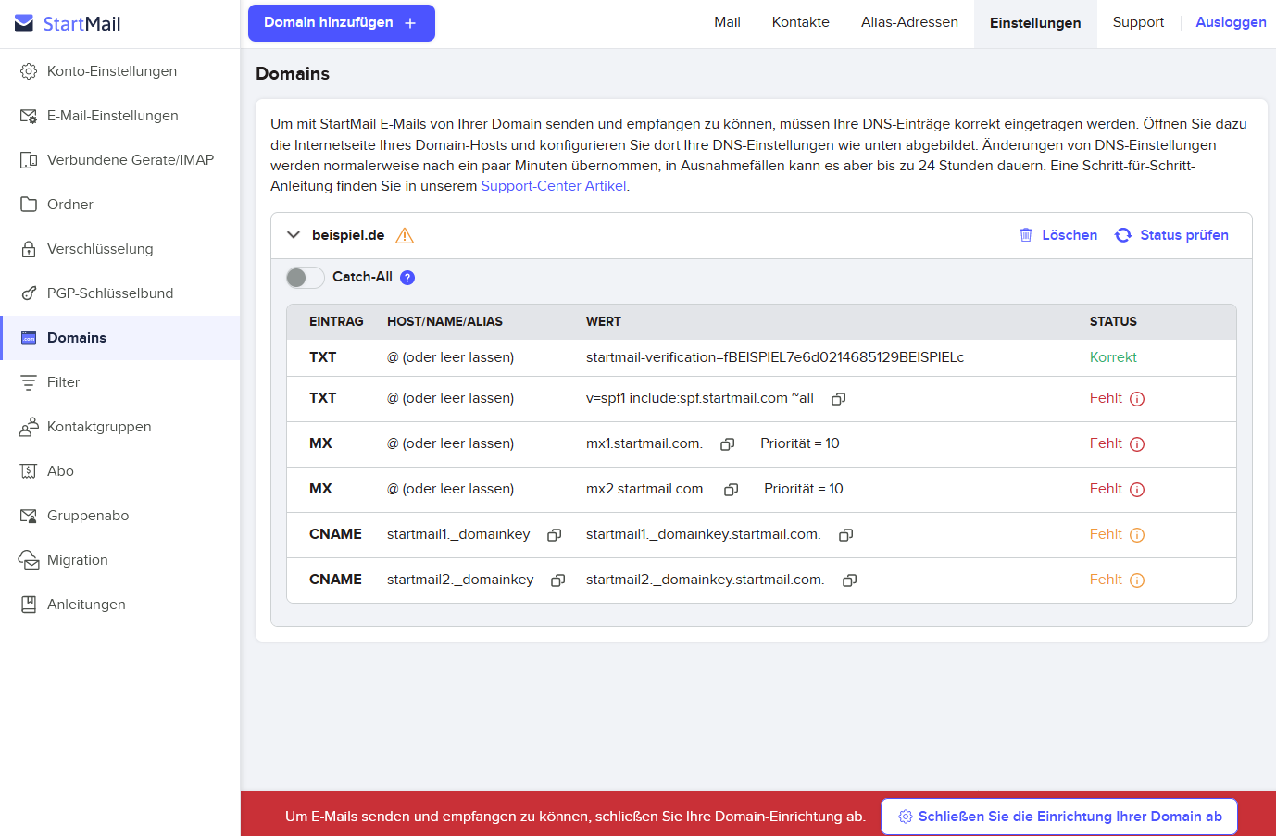Click the Domain hinzufügen button
1276x836 pixels.
[x=341, y=23]
